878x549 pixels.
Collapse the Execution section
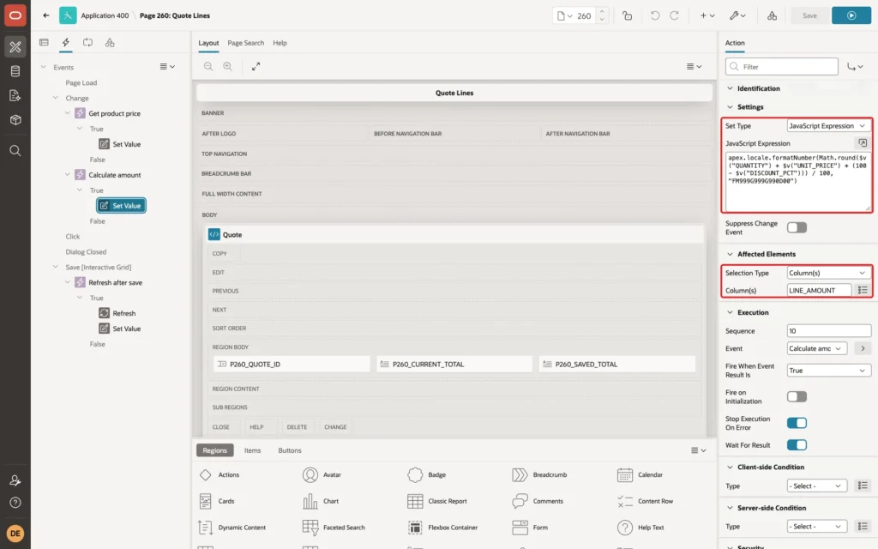click(730, 312)
